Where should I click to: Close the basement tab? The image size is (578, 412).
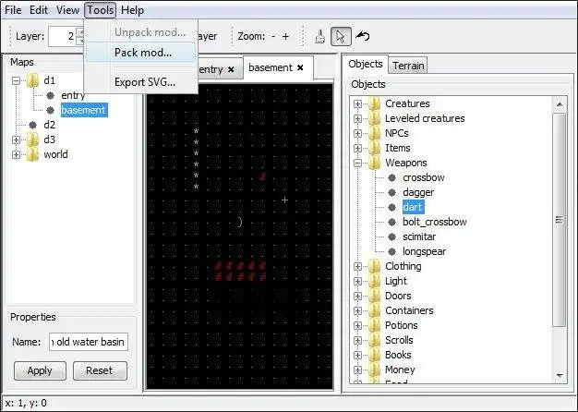pyautogui.click(x=300, y=67)
